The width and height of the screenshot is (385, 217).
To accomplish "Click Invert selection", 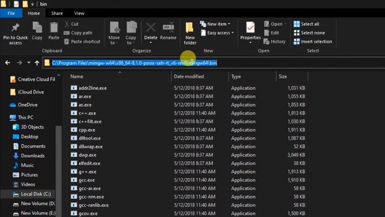I will click(x=313, y=42).
